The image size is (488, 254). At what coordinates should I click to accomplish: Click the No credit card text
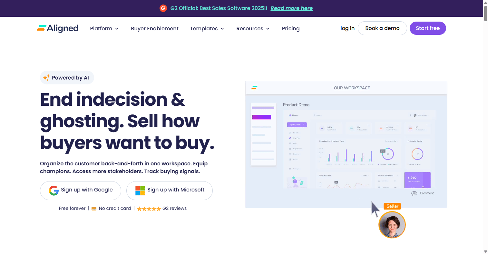click(x=115, y=208)
